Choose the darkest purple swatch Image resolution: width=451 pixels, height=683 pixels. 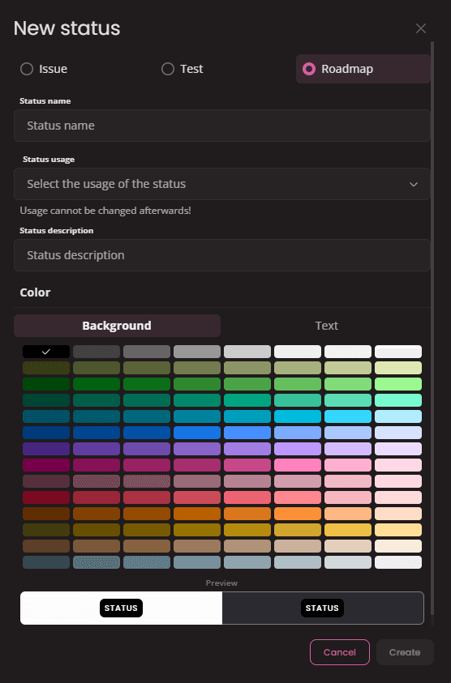tap(46, 449)
